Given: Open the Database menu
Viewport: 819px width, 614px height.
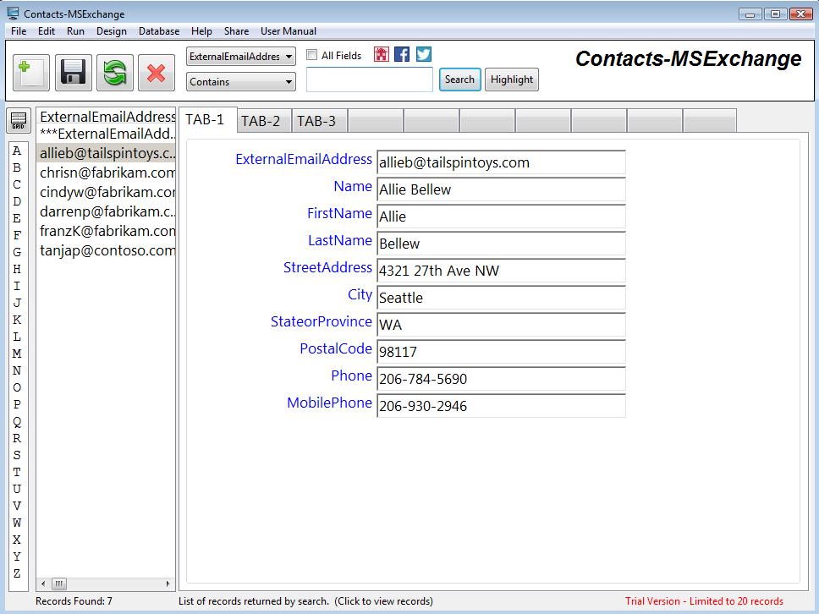Looking at the screenshot, I should point(159,31).
